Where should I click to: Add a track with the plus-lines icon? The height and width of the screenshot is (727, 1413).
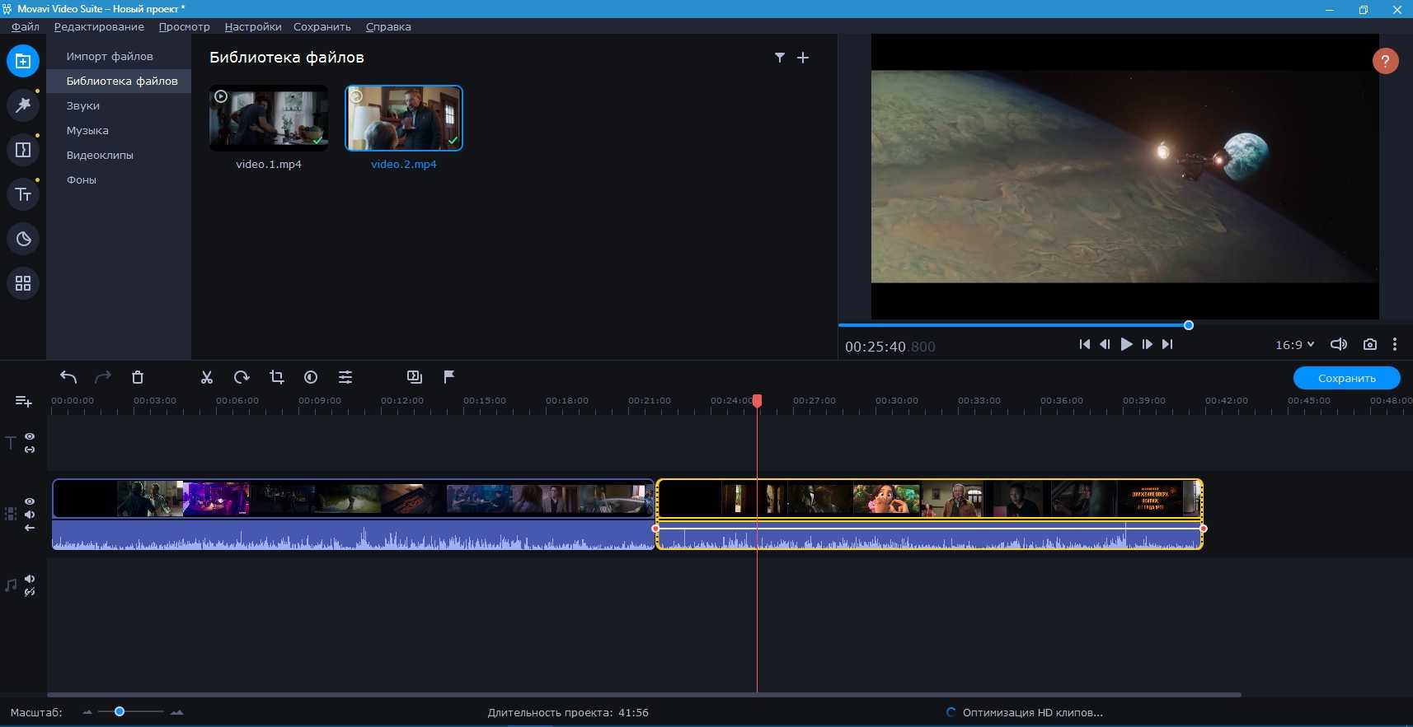tap(24, 402)
